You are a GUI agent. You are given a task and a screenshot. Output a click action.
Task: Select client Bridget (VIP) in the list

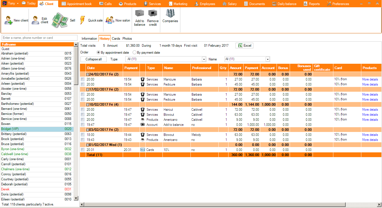point(37,129)
